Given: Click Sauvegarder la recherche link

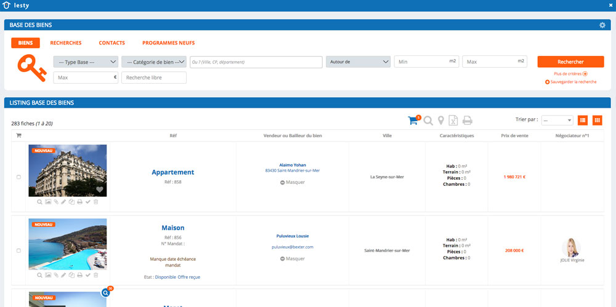Looking at the screenshot, I should point(570,82).
